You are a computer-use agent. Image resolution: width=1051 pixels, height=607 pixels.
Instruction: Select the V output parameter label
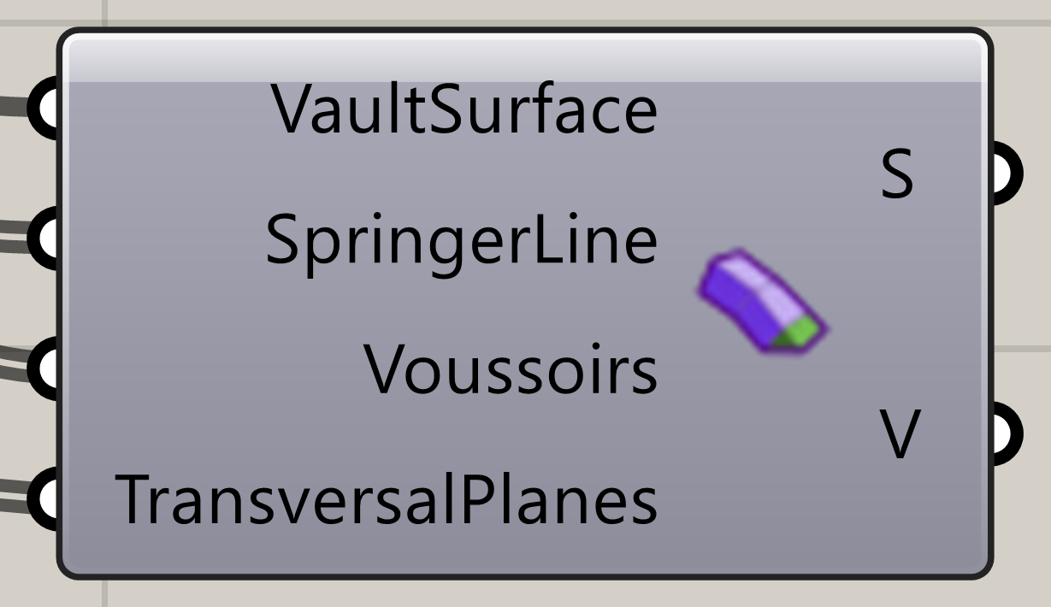coord(900,434)
